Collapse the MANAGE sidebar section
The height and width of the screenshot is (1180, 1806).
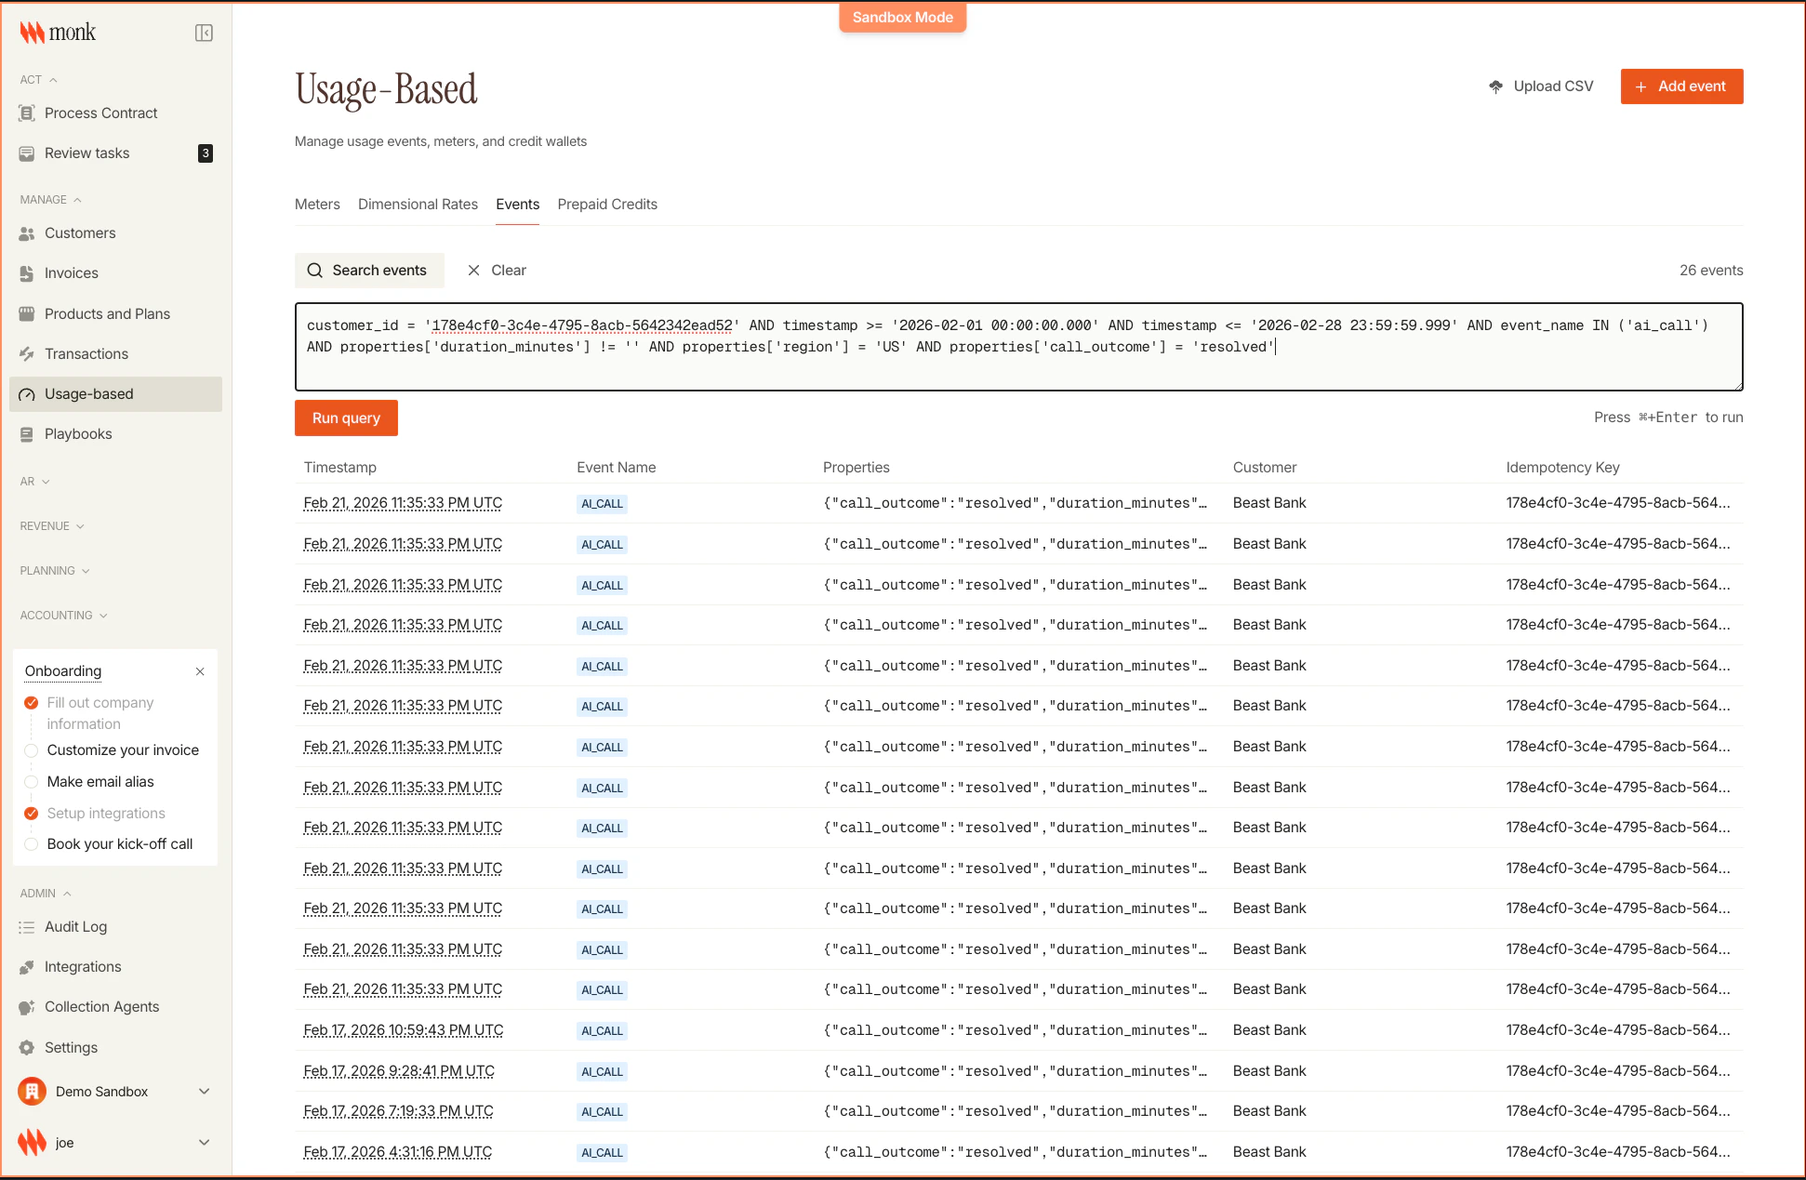pos(51,200)
